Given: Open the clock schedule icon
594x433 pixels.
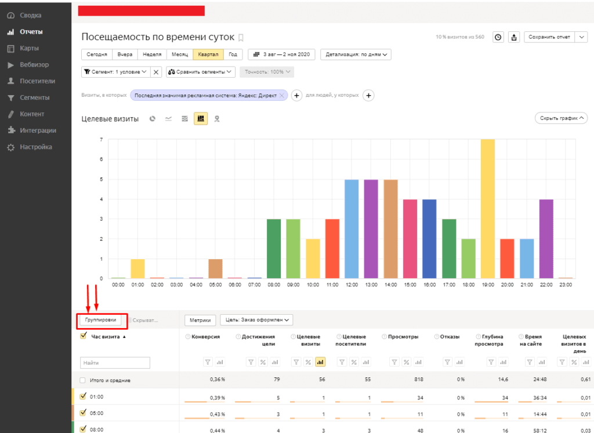Looking at the screenshot, I should (x=498, y=37).
